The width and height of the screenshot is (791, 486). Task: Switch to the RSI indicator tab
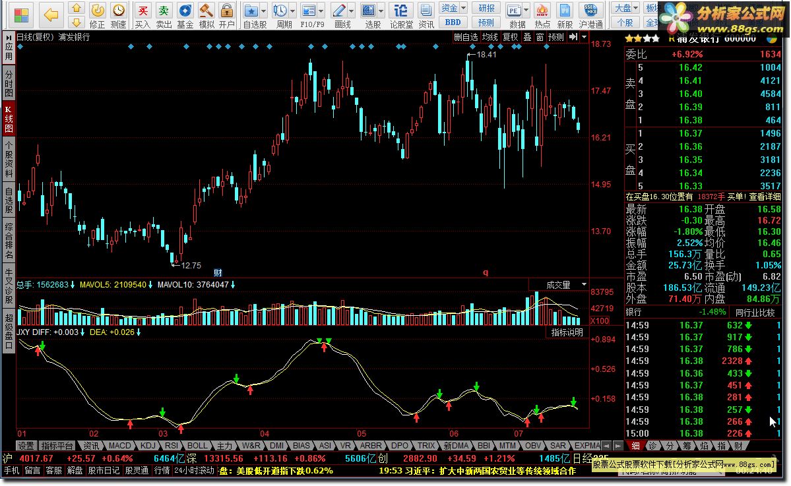(x=171, y=446)
